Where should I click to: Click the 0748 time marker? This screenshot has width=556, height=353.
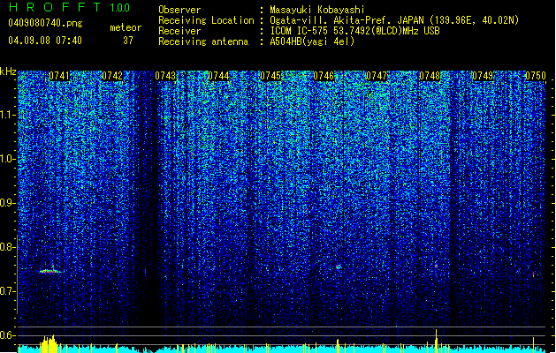tap(430, 76)
